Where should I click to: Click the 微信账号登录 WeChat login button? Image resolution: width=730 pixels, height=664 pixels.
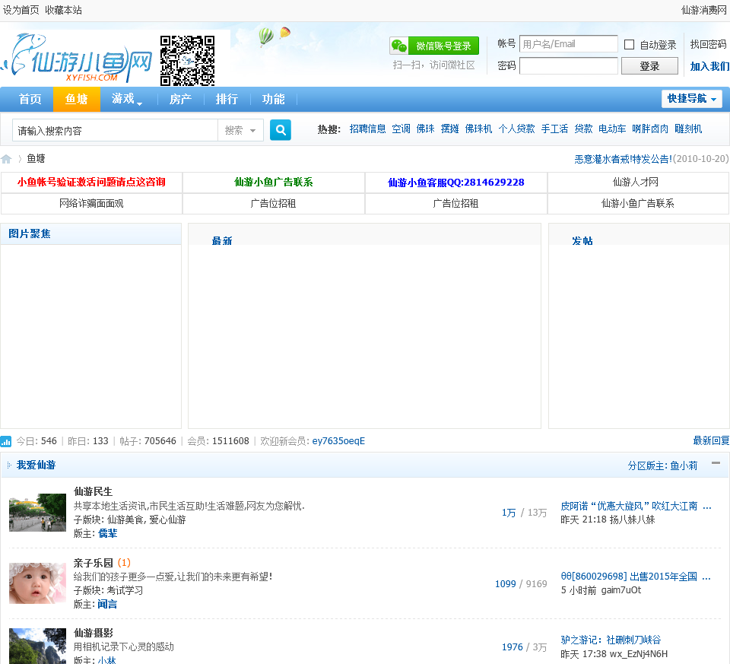tap(434, 46)
